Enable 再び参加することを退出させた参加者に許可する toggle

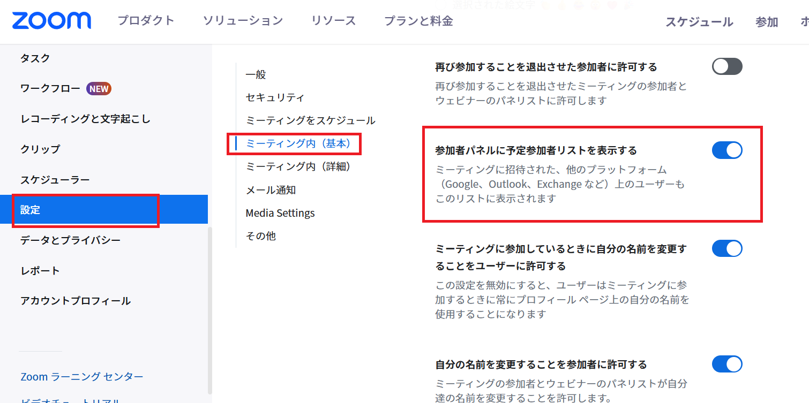726,67
